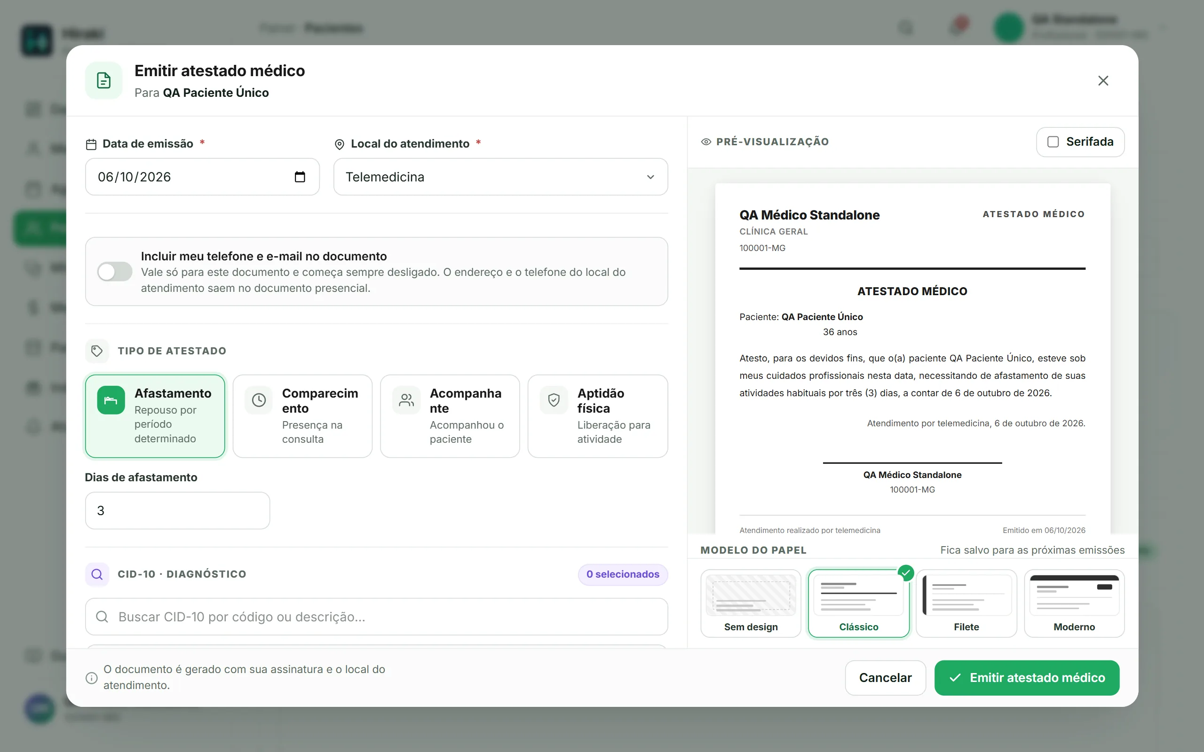This screenshot has width=1204, height=752.
Task: Open the Local do atendimento dropdown
Action: click(500, 177)
